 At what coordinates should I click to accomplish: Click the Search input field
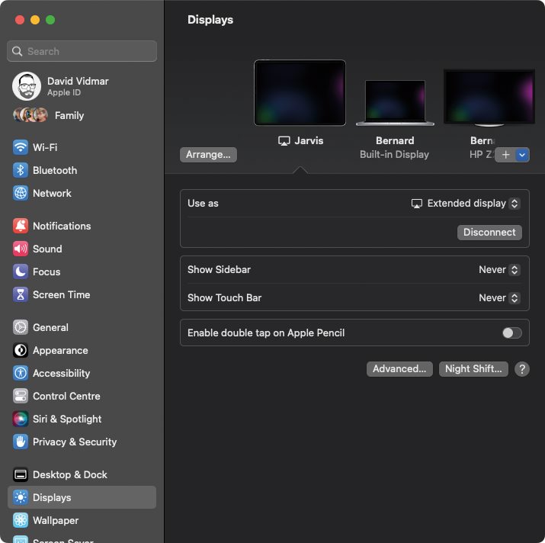click(82, 51)
